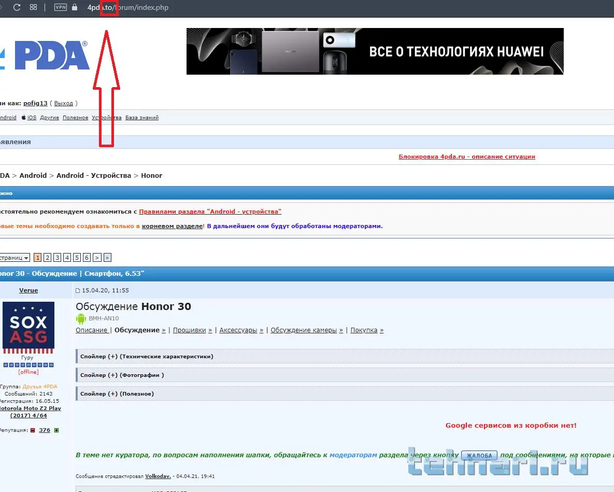Go to Android - Устройства breadcrumb

point(94,175)
